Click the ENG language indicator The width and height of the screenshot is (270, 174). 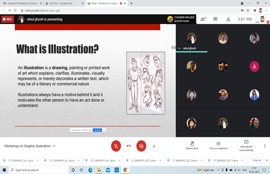244,170
